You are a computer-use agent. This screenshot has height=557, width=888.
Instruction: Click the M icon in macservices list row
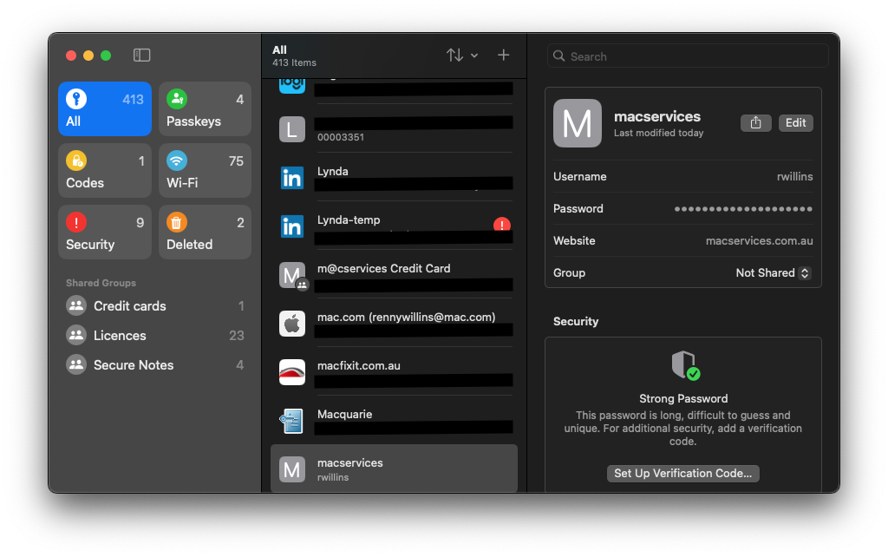pyautogui.click(x=292, y=469)
